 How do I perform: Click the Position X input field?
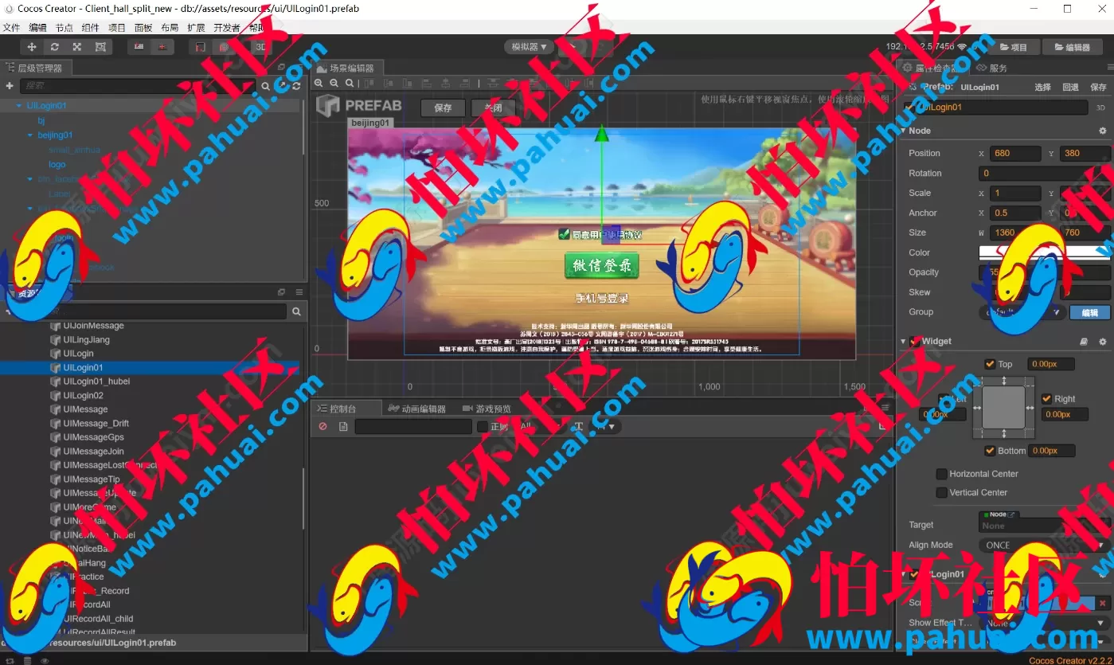coord(1015,153)
